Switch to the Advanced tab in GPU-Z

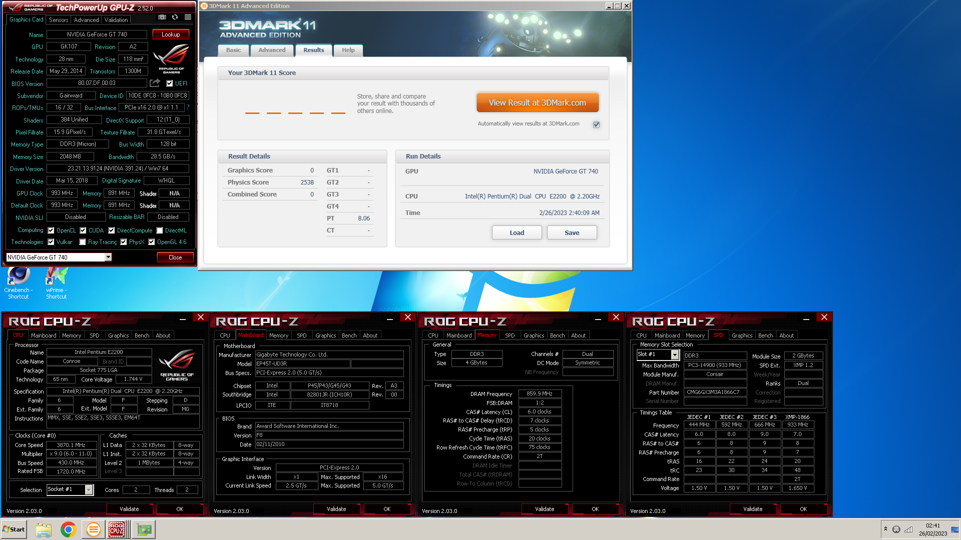pyautogui.click(x=86, y=20)
